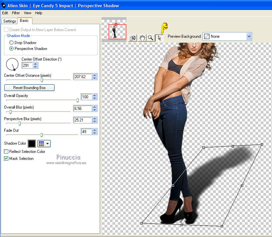Decrease Center Offset Distance with down arrow

click(95, 78)
